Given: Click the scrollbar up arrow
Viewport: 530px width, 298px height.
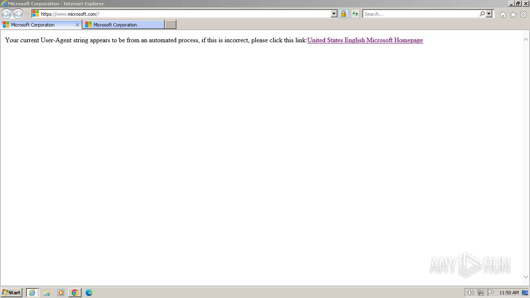Looking at the screenshot, I should coord(526,39).
